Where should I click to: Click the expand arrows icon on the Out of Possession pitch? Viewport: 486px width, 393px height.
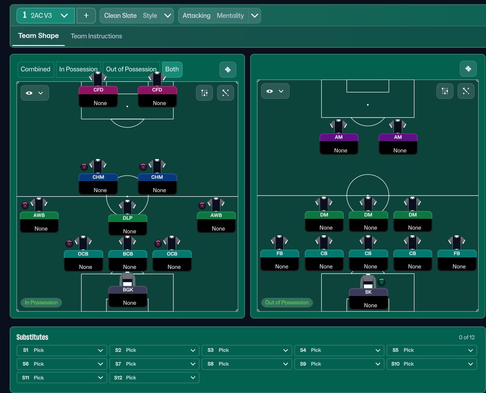point(466,91)
